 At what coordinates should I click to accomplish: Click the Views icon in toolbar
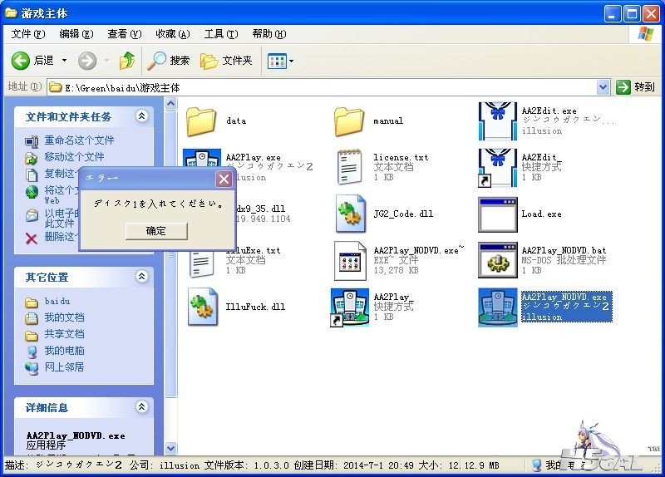(x=277, y=61)
